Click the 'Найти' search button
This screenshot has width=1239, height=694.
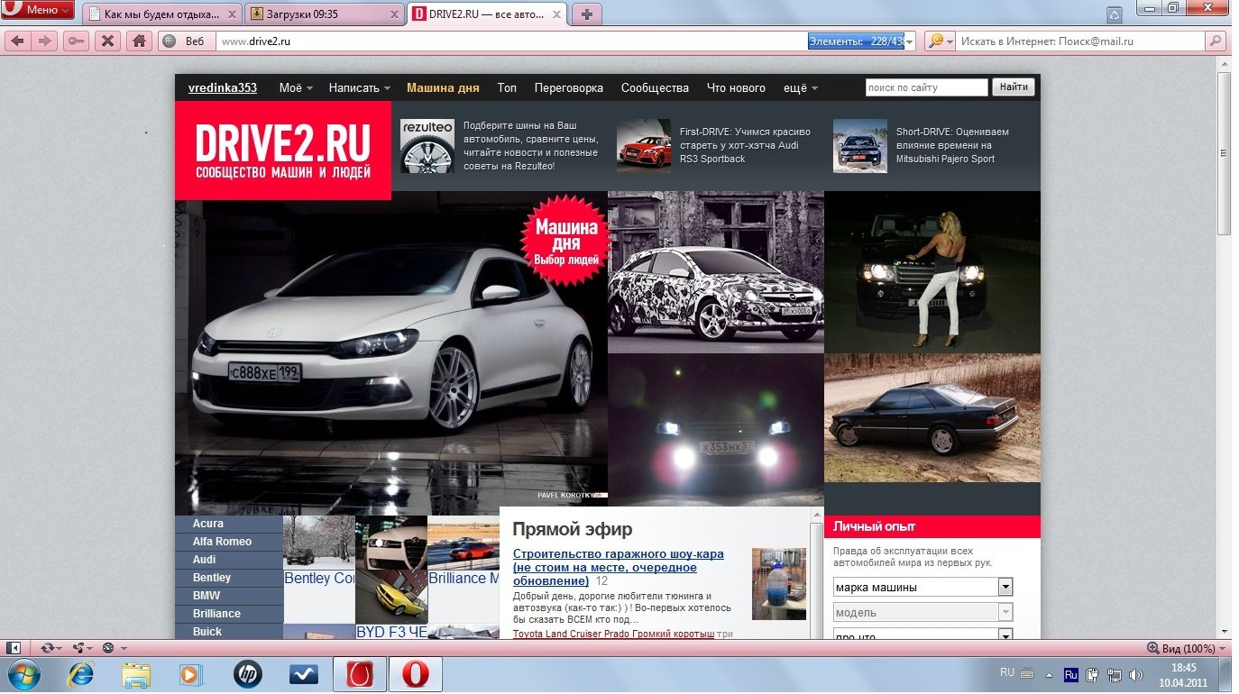coord(1014,87)
